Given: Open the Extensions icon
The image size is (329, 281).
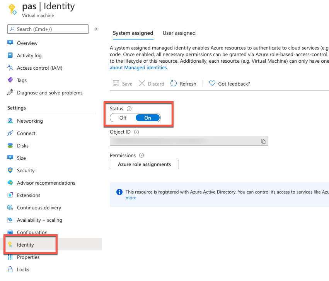Looking at the screenshot, I should click(x=10, y=195).
